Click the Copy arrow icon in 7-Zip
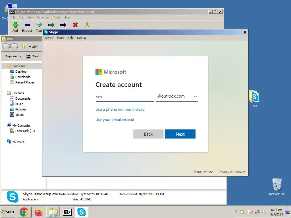Screen dimensions: 291x218 click(51, 25)
